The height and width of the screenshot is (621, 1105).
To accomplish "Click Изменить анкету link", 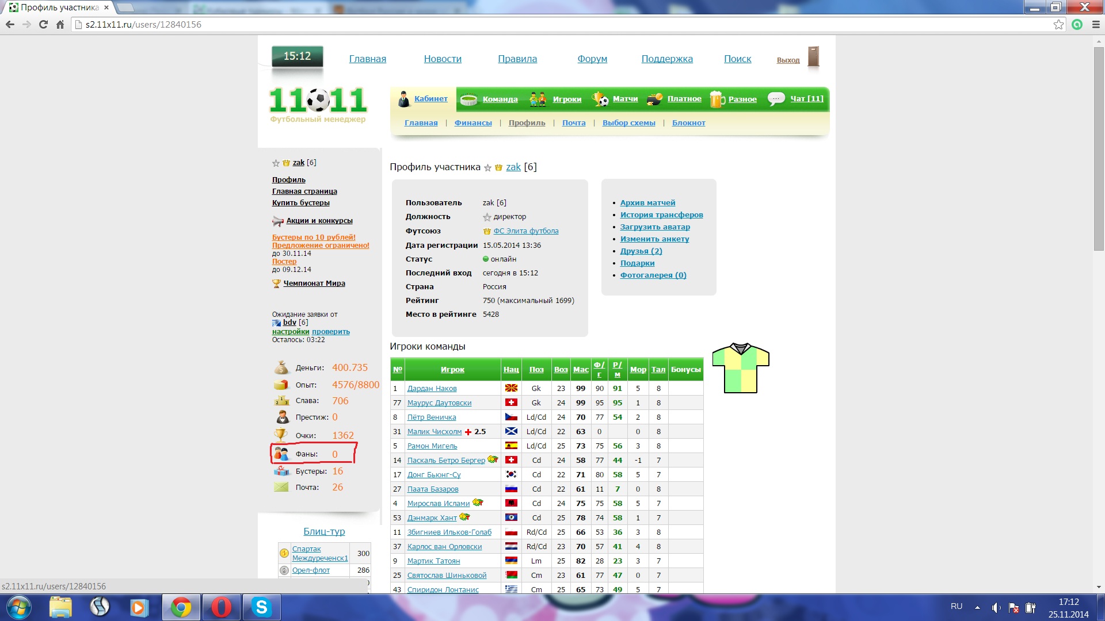I will [654, 239].
